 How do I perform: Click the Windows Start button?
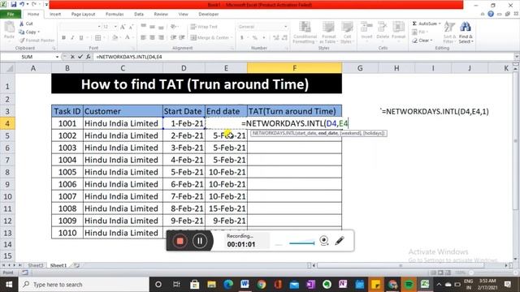pyautogui.click(x=8, y=285)
